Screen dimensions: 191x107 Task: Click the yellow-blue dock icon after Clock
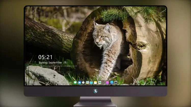(87, 82)
